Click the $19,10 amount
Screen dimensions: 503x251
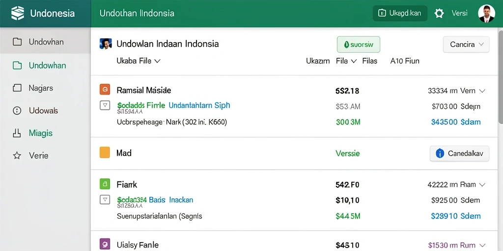[x=347, y=201]
